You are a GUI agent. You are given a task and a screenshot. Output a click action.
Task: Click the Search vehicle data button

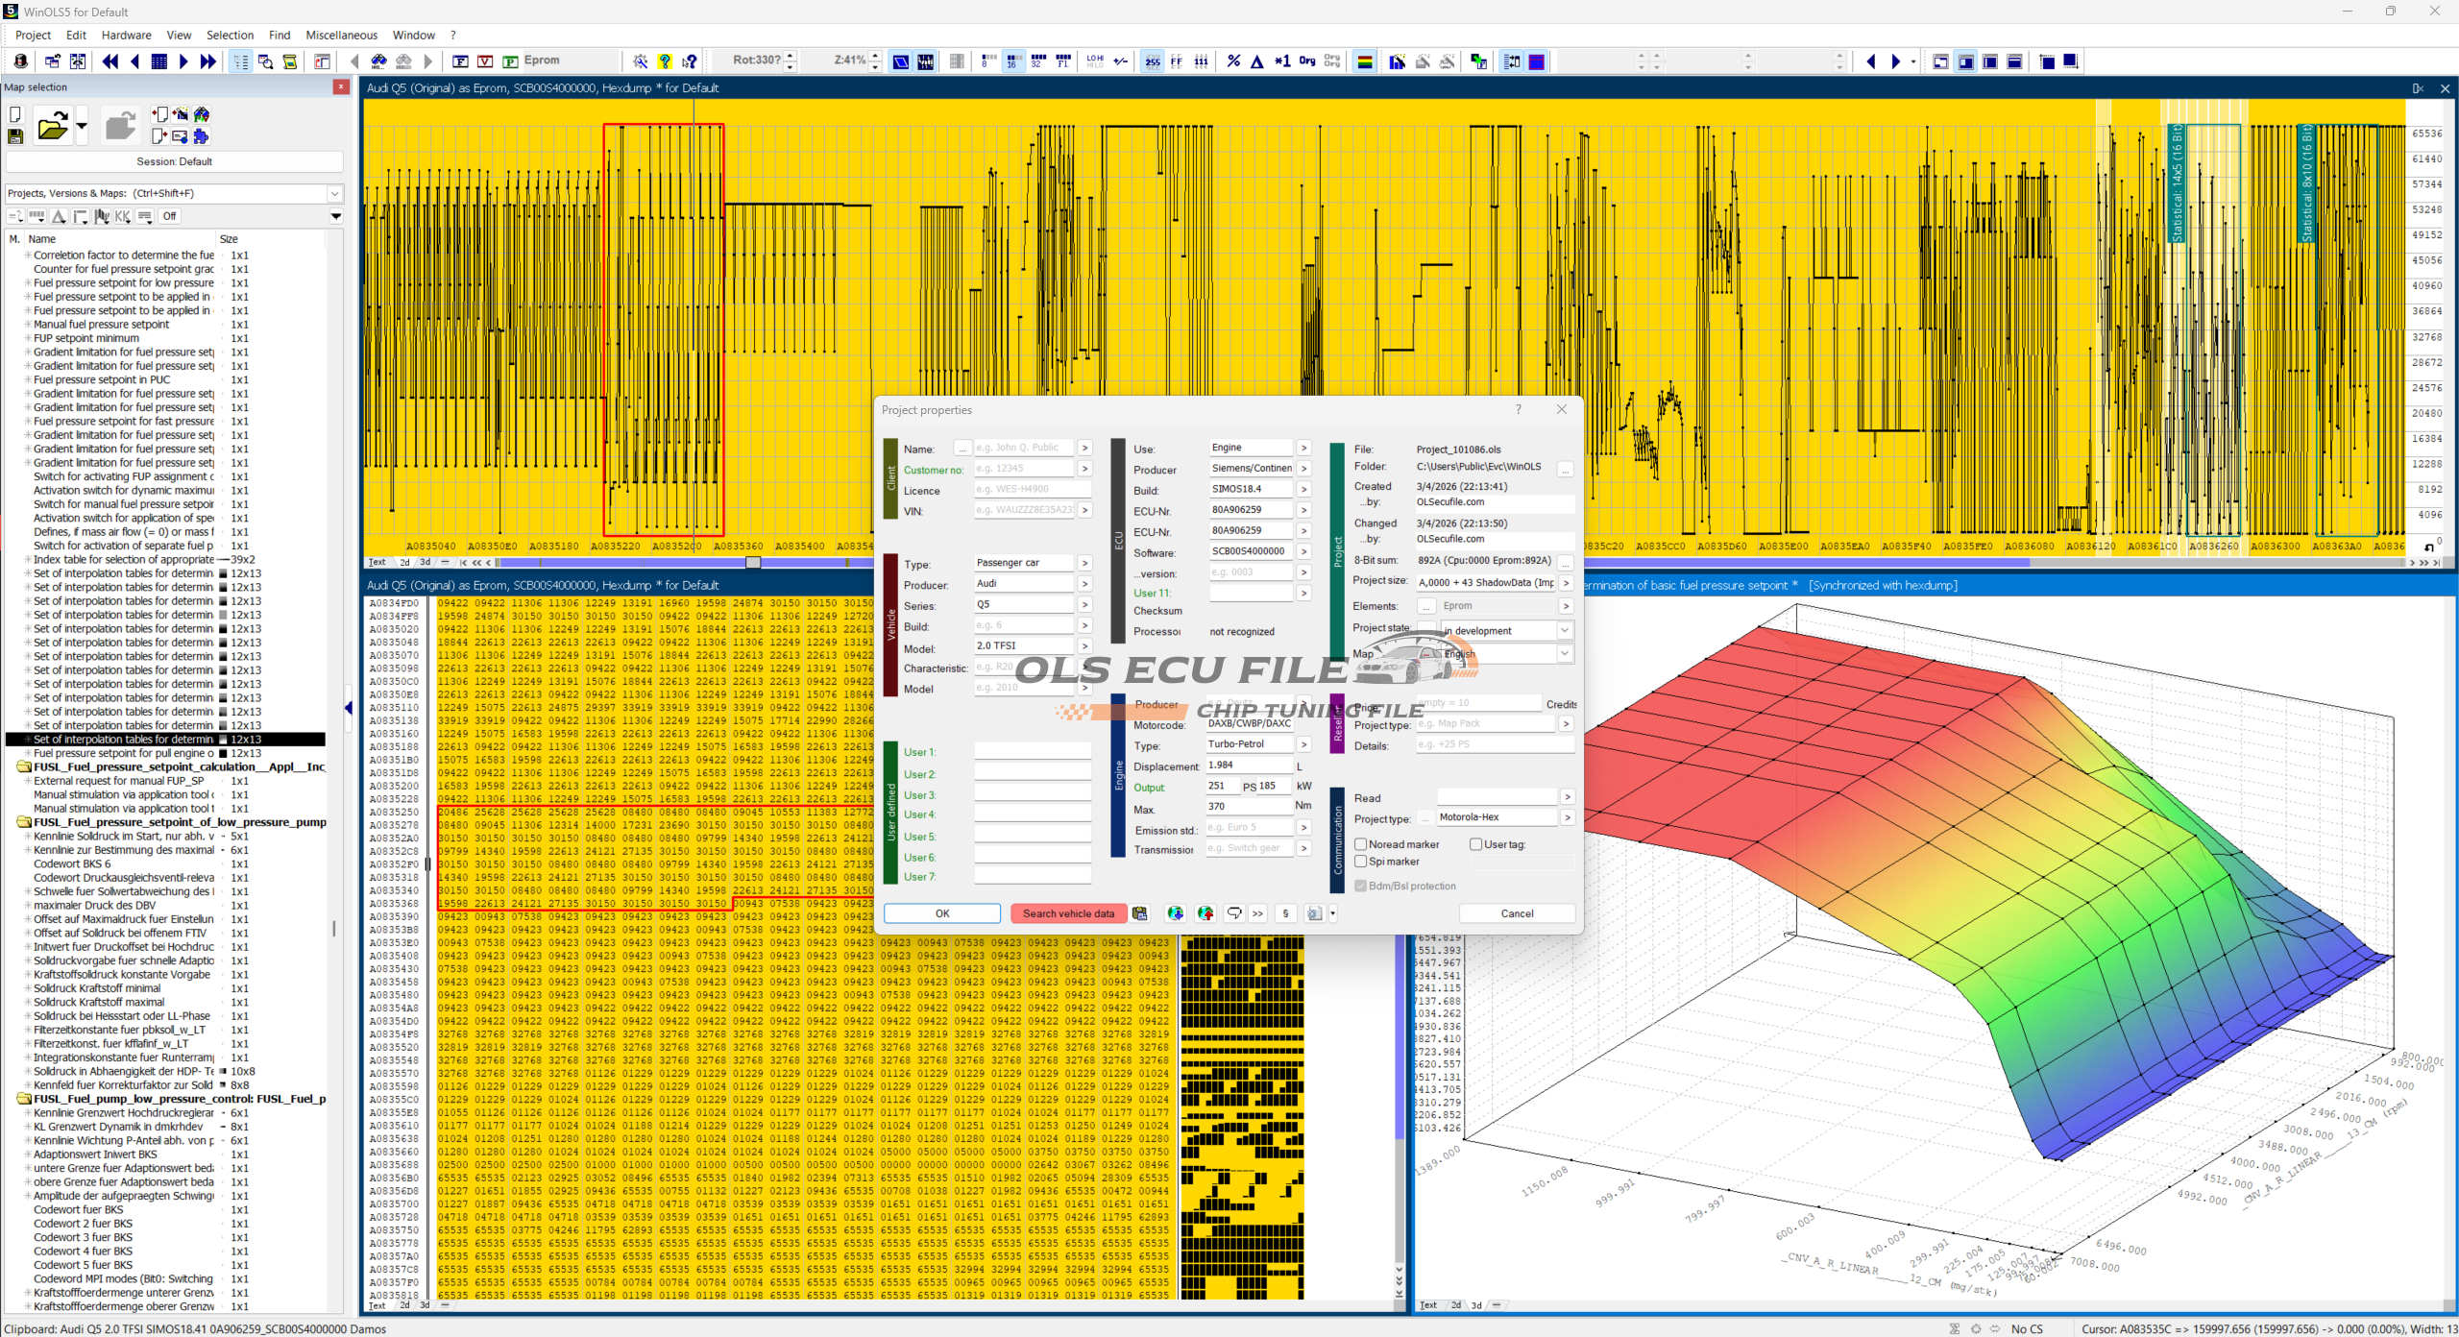[1067, 913]
